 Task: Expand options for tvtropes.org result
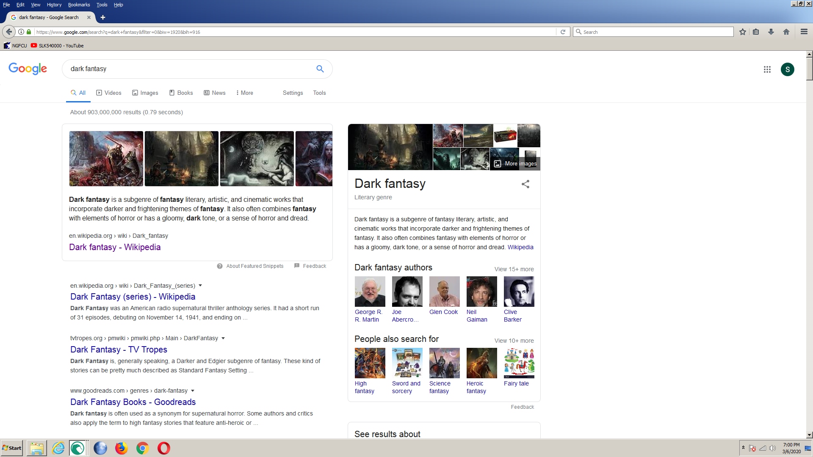click(x=223, y=338)
